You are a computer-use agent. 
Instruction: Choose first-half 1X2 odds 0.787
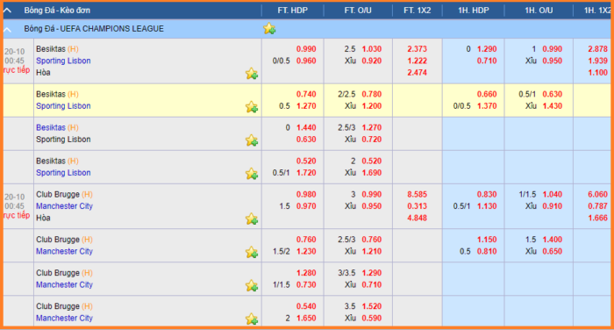[x=598, y=206]
